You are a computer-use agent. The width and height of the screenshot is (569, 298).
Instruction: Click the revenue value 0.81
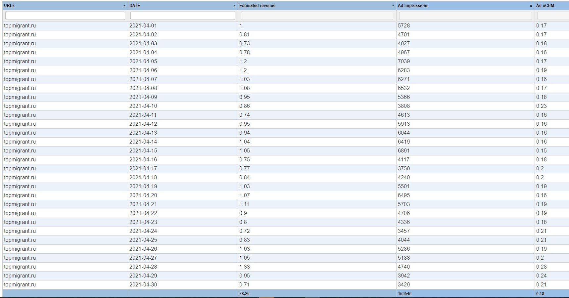pyautogui.click(x=245, y=35)
